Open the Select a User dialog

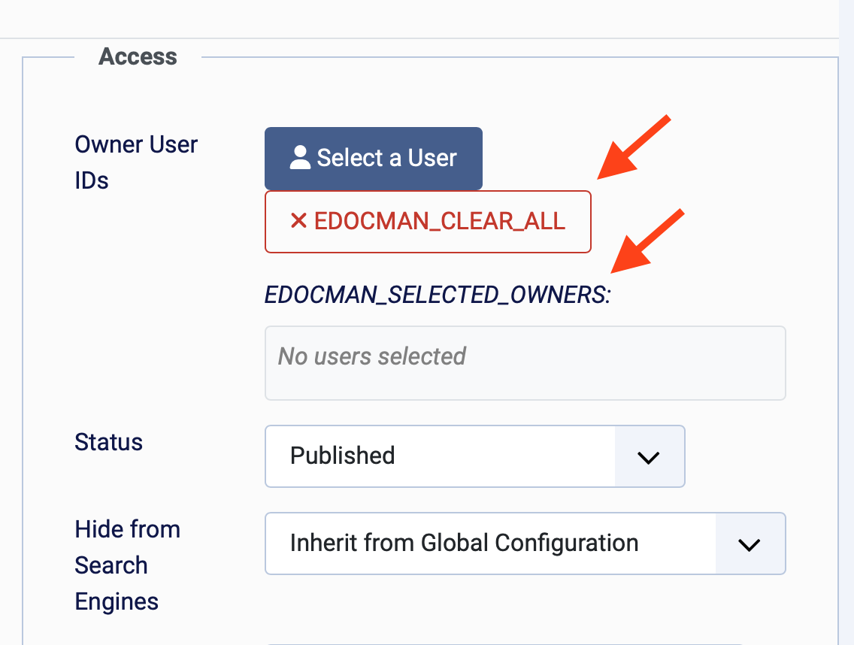point(374,159)
